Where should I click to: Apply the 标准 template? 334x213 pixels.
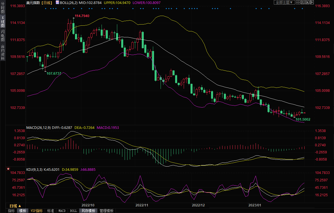[x=50, y=211]
